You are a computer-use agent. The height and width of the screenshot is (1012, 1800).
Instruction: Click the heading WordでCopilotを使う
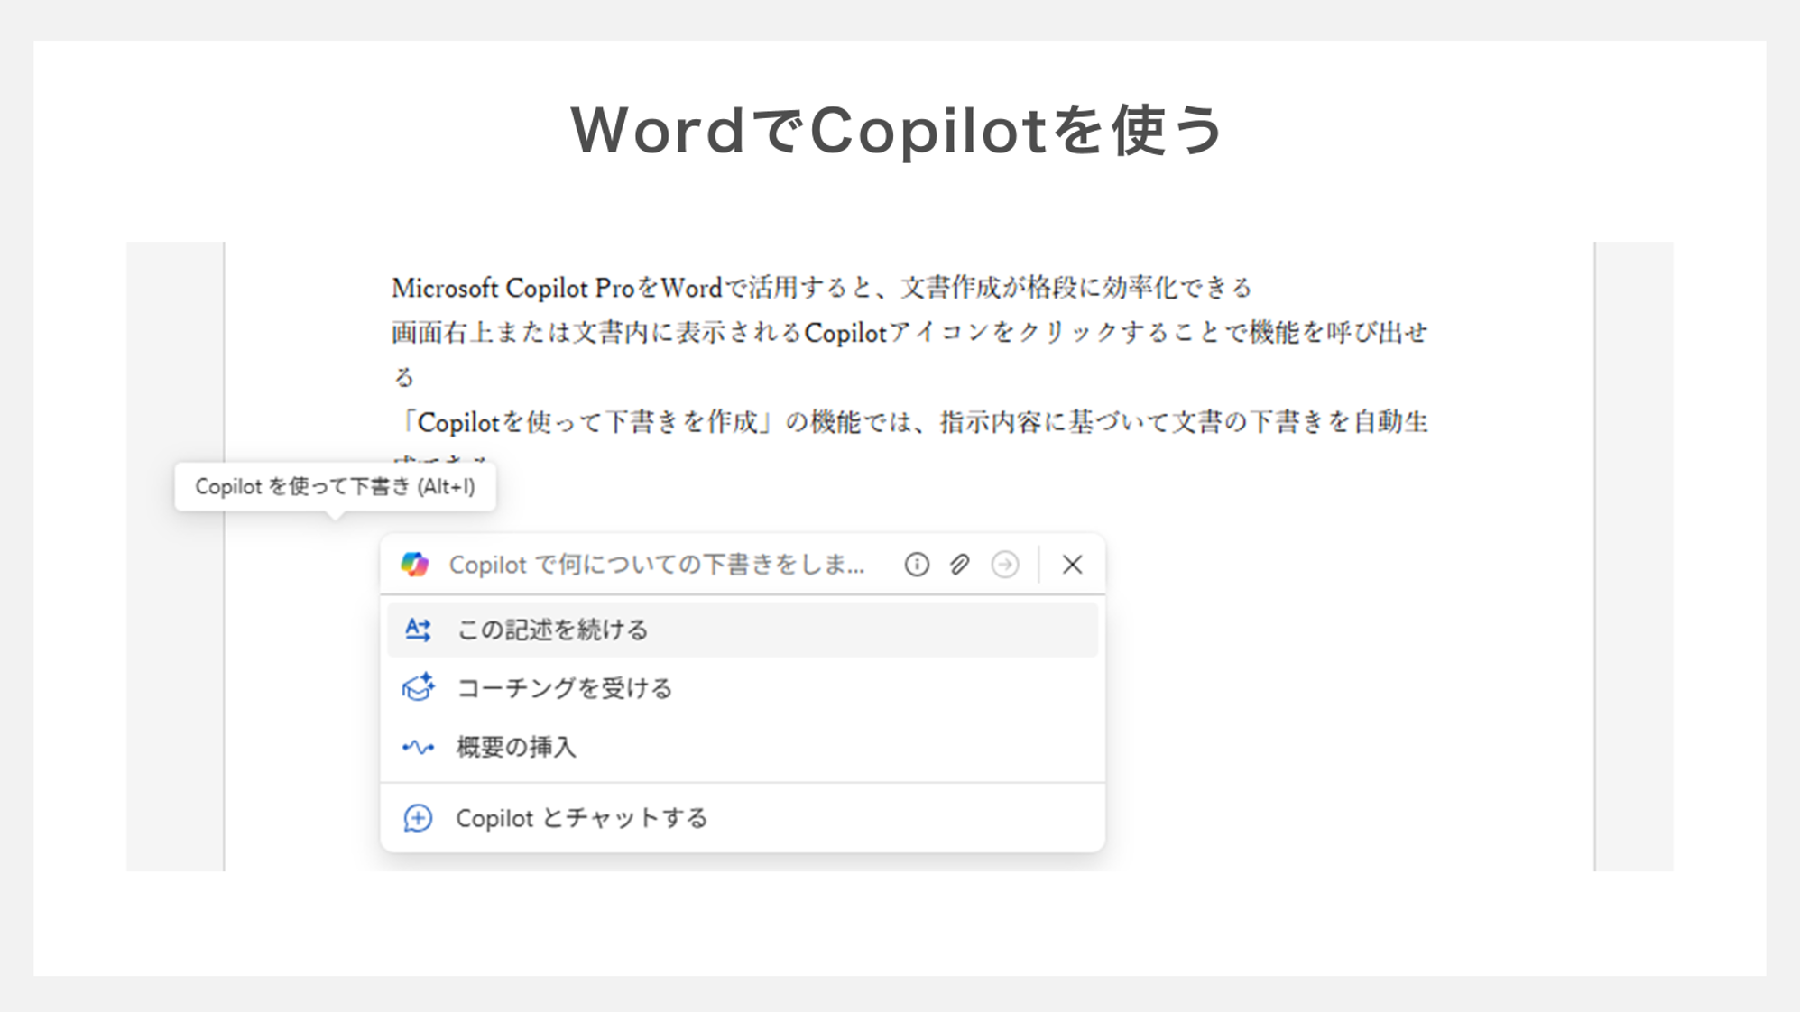tap(899, 131)
